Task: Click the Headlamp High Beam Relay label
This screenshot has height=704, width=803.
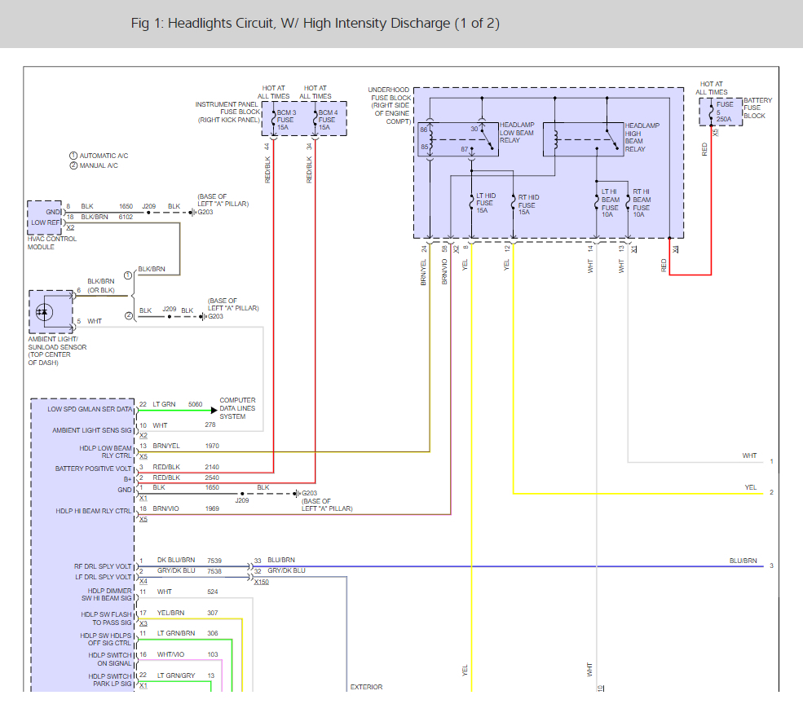Action: tap(642, 137)
